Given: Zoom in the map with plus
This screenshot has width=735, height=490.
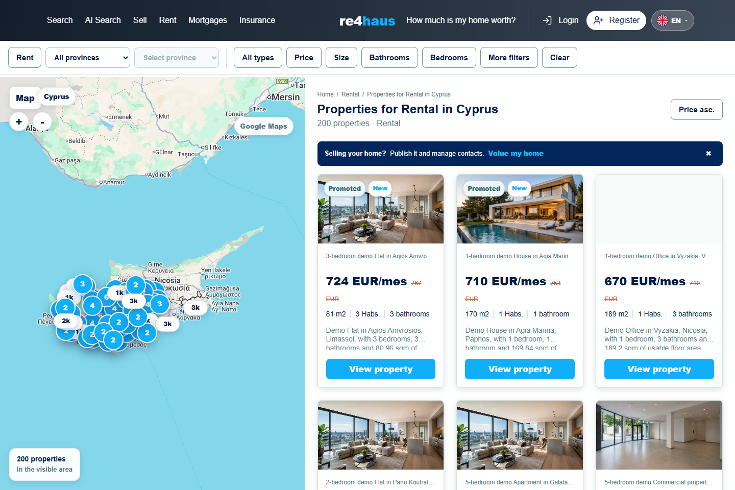Looking at the screenshot, I should click(x=19, y=121).
